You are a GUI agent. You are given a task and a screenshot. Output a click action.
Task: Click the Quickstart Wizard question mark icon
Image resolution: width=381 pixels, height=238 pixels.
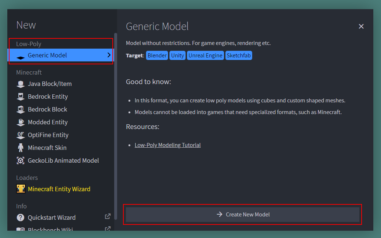point(20,218)
